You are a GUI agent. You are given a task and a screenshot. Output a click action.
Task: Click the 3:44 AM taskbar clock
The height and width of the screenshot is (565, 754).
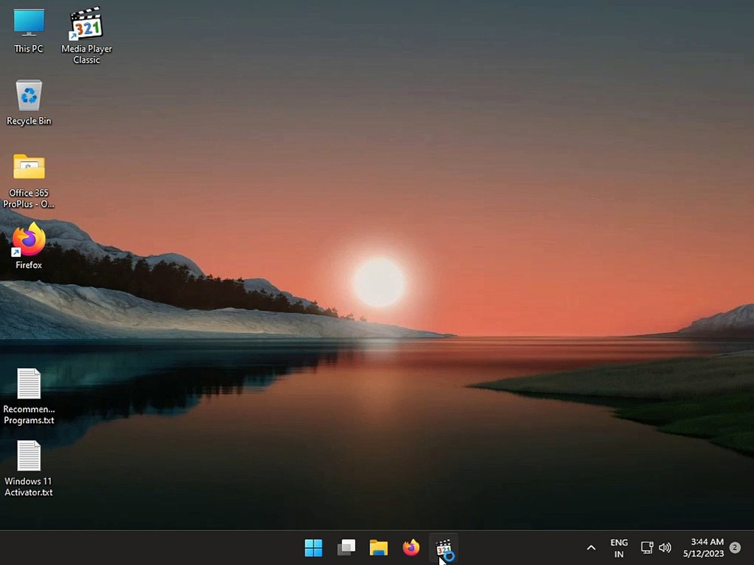click(x=707, y=542)
